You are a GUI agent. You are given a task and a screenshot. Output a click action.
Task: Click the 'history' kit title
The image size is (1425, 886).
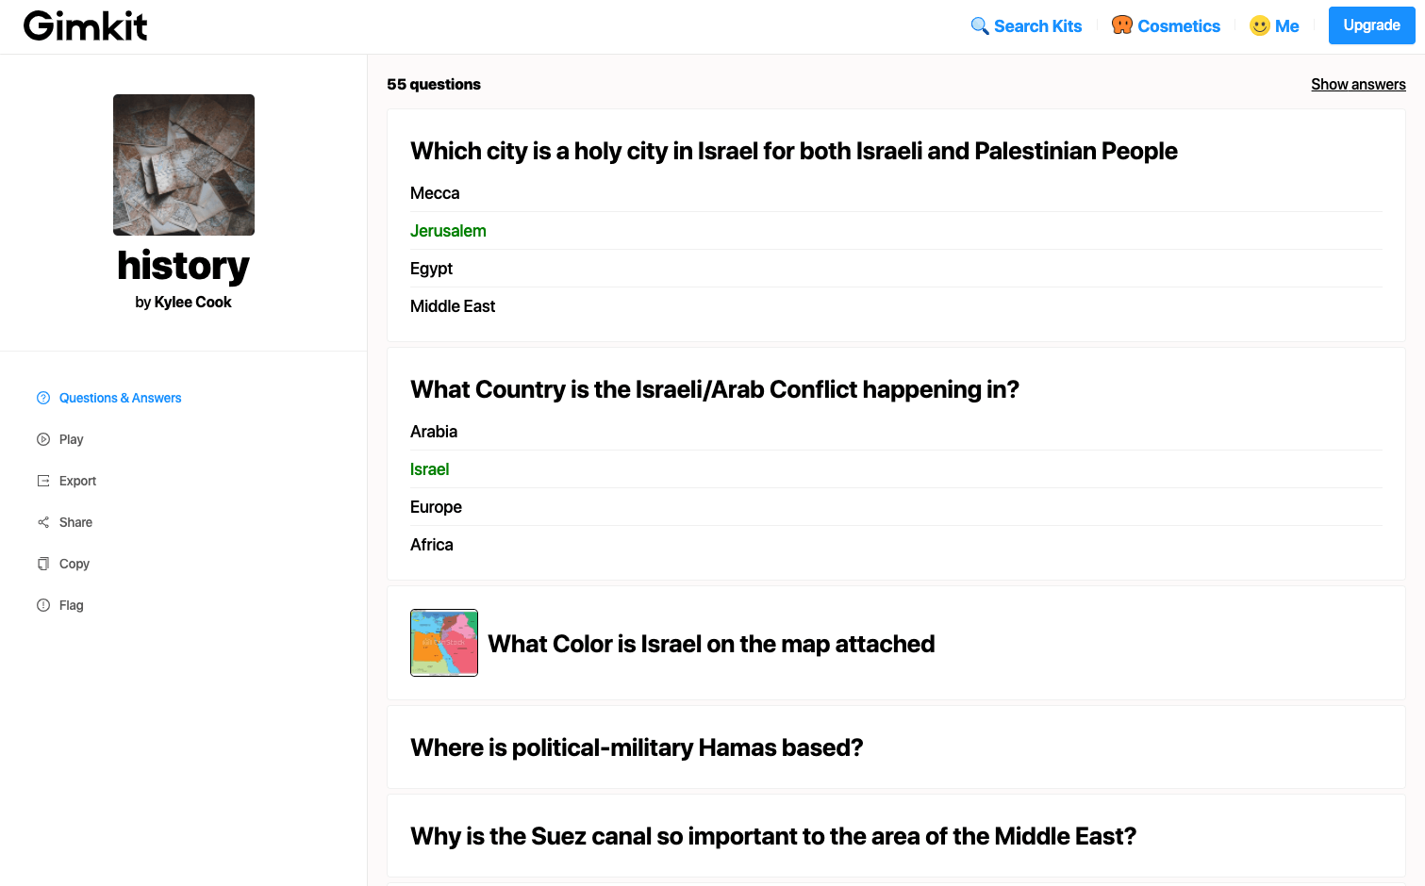click(x=183, y=266)
